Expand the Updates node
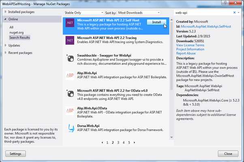This screenshot has width=244, height=162. pyautogui.click(x=5, y=45)
